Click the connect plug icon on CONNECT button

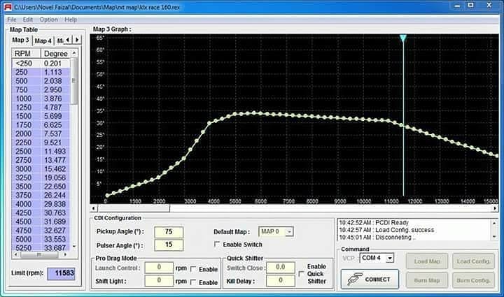coord(354,279)
